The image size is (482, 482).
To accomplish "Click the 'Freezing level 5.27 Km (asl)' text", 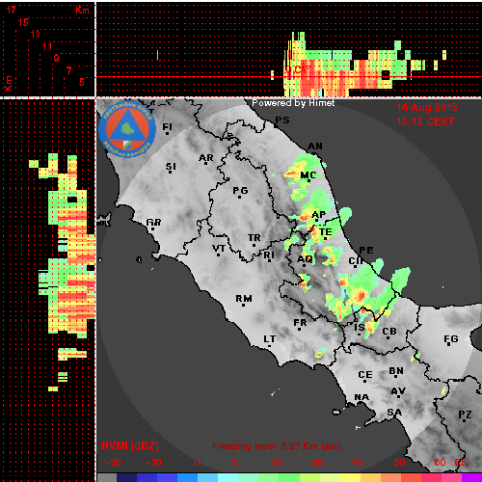I will (x=277, y=446).
